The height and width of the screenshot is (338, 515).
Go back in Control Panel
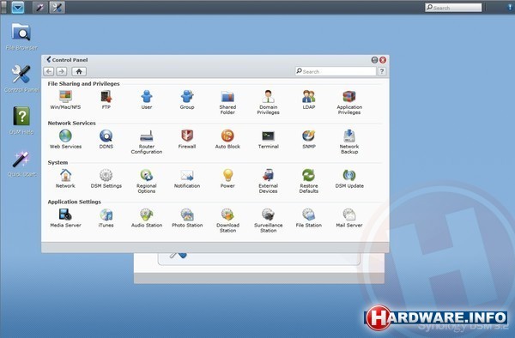pyautogui.click(x=49, y=71)
